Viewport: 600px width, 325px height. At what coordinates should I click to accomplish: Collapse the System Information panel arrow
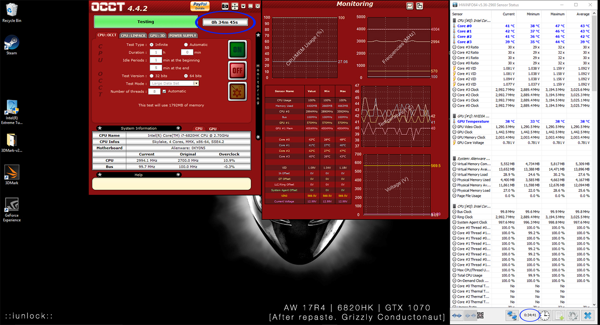click(178, 128)
